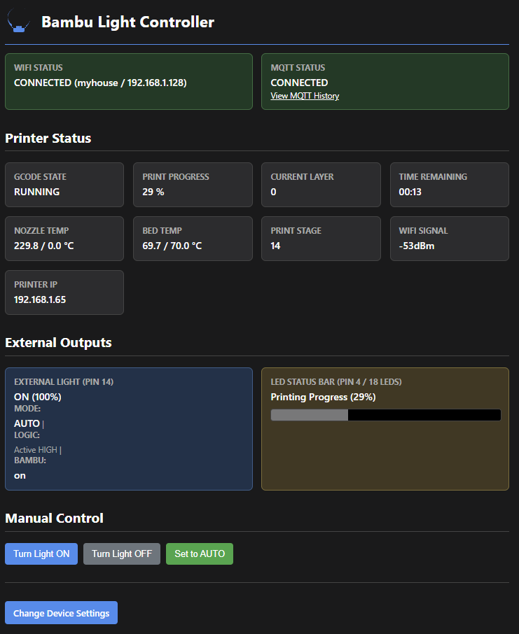Click the Printer IP tile
Image resolution: width=519 pixels, height=634 pixels.
[64, 293]
